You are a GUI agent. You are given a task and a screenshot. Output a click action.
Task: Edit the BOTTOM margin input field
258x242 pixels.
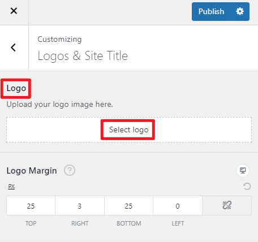[128, 206]
